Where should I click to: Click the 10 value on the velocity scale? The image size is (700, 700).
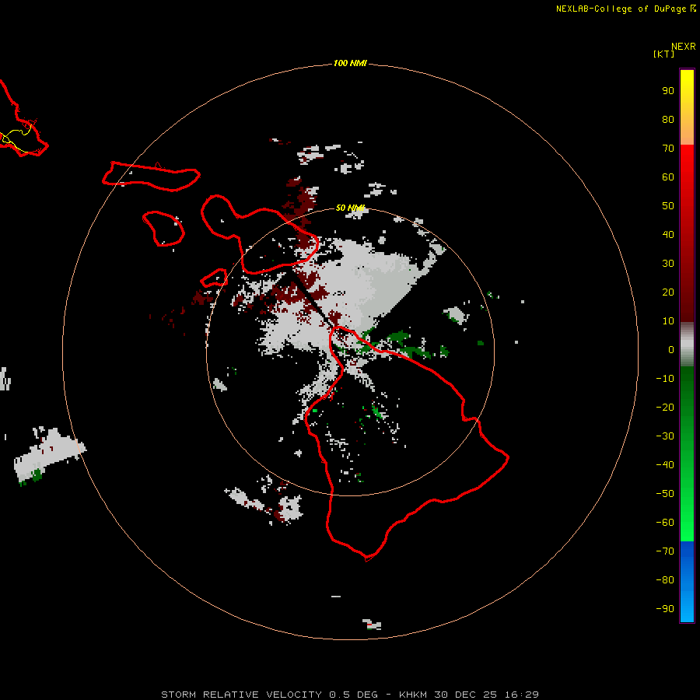[668, 321]
